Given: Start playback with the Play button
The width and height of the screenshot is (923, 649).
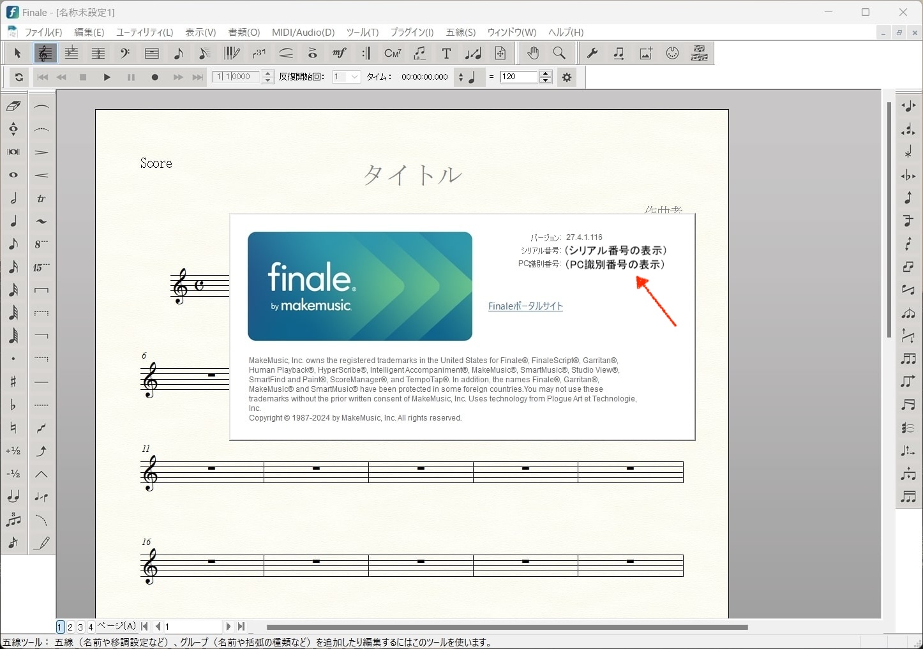Looking at the screenshot, I should click(107, 77).
